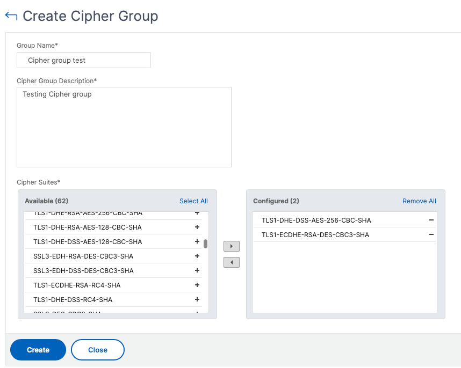Image resolution: width=461 pixels, height=368 pixels.
Task: Add SSL3-EDH-DSS-DES-CBC3-SHA with its plus icon
Action: point(197,270)
